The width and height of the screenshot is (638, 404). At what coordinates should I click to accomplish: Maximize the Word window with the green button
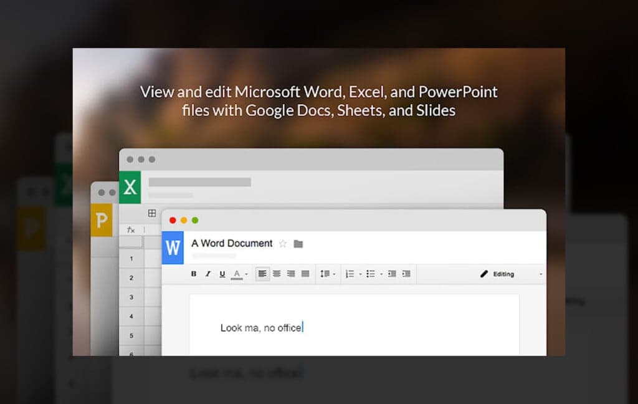point(195,220)
